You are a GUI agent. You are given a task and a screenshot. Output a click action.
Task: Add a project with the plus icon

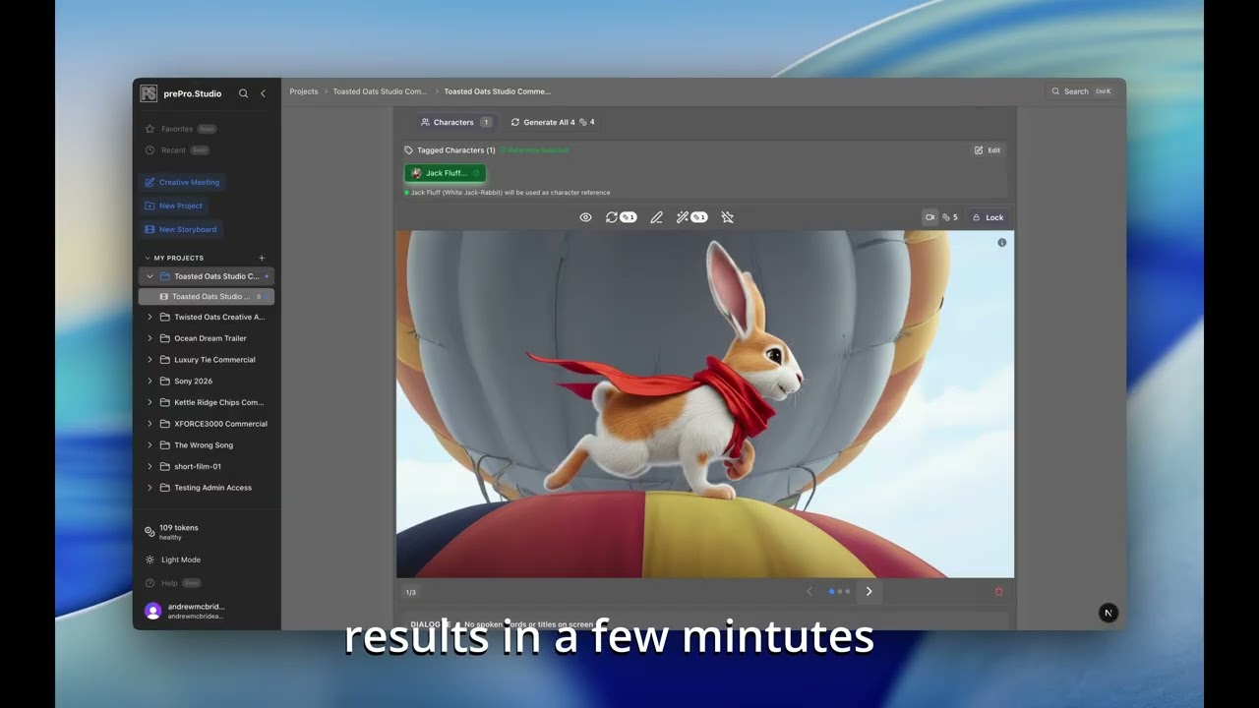pyautogui.click(x=262, y=258)
